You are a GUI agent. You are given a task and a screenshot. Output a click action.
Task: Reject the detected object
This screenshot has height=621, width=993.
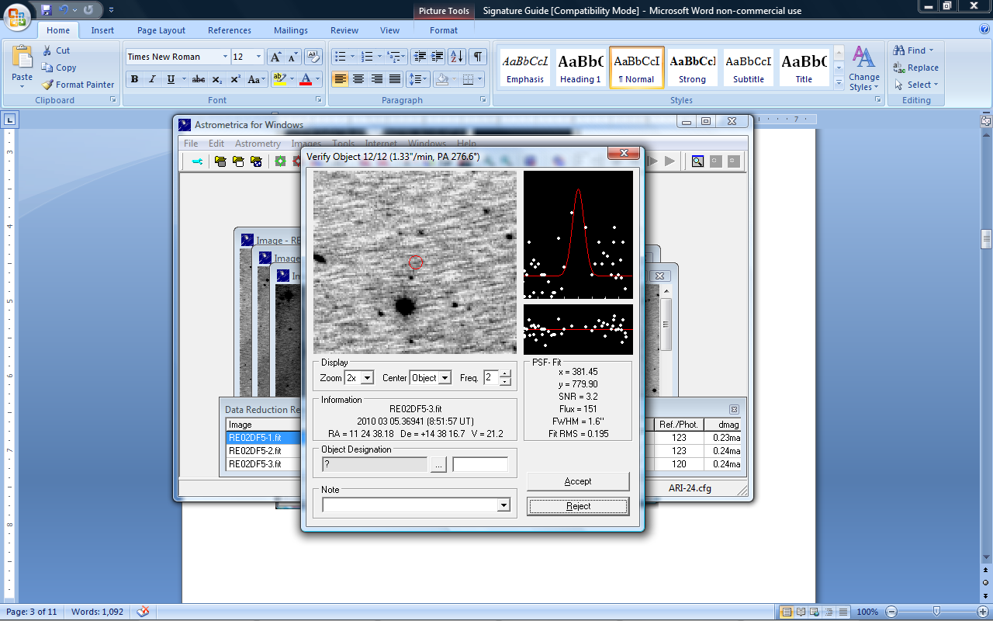pyautogui.click(x=578, y=506)
